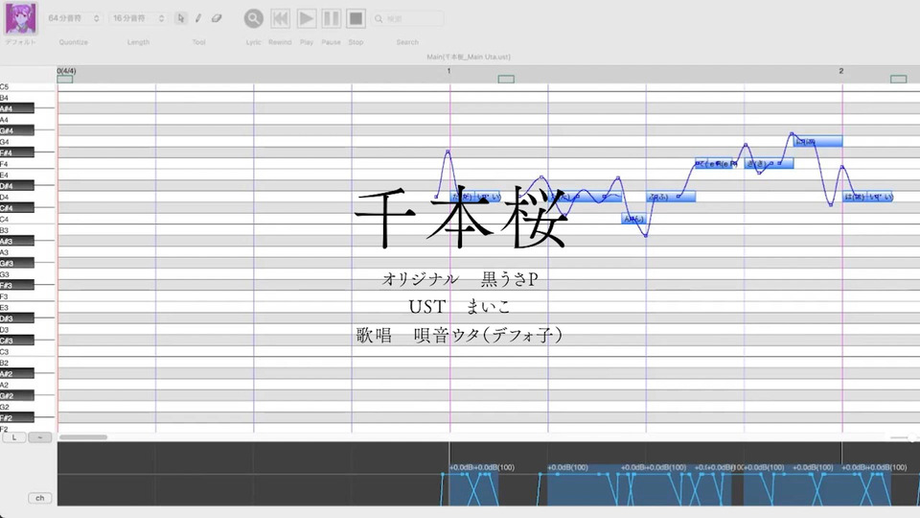Screen dimensions: 920x518
Task: Open the Quantize note value dropdown
Action: (x=74, y=18)
